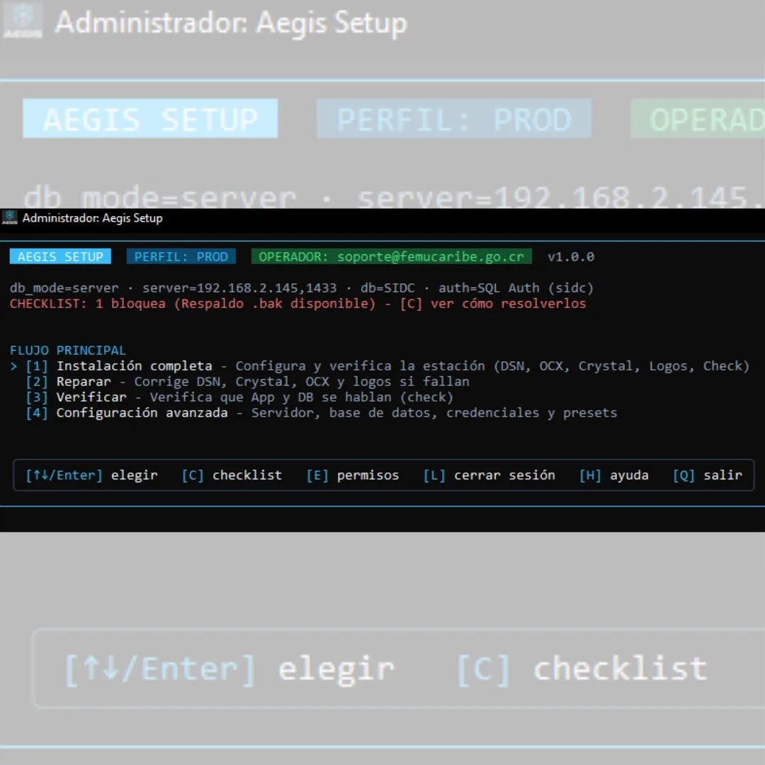Select option [1] Instalación completa
The image size is (765, 765).
(x=387, y=366)
